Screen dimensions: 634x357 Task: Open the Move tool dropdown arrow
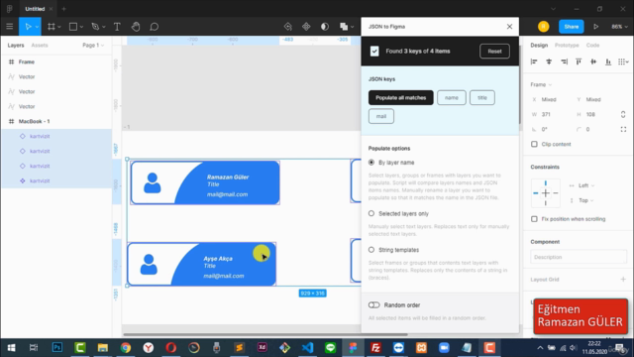pos(37,27)
